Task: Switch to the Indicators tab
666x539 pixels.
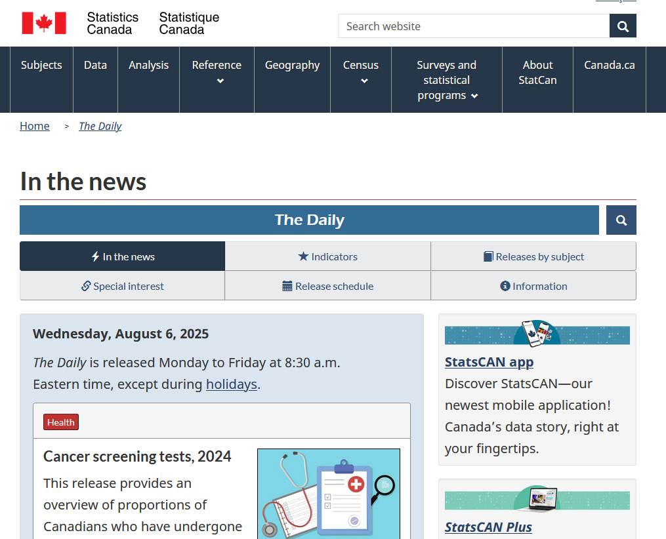Action: click(x=328, y=256)
